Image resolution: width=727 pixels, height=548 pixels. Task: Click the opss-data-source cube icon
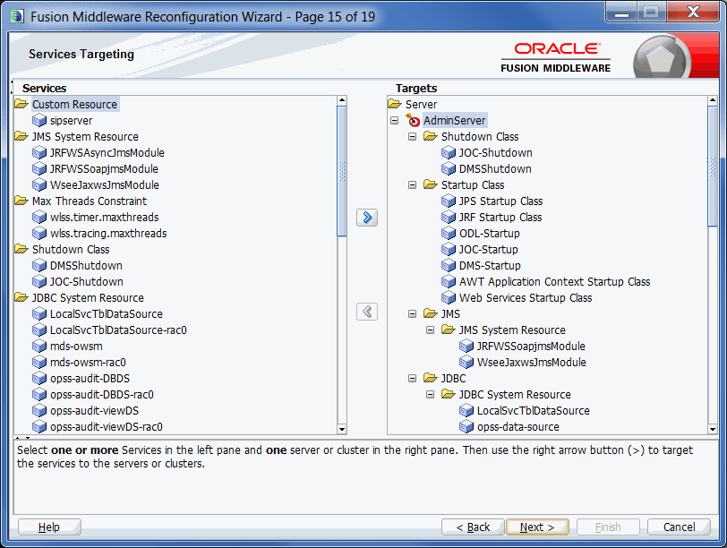(466, 427)
